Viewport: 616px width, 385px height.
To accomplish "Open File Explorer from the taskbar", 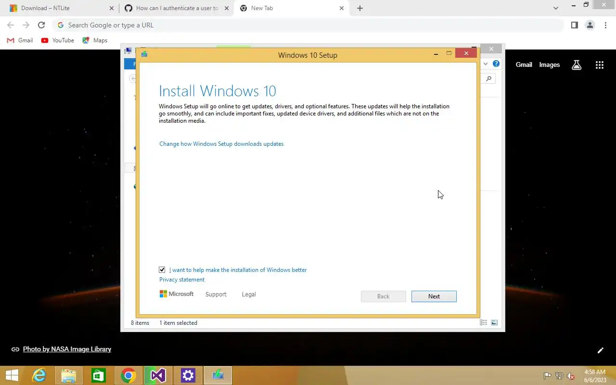I will pyautogui.click(x=68, y=375).
